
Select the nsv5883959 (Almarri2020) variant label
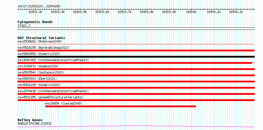(x=39, y=54)
